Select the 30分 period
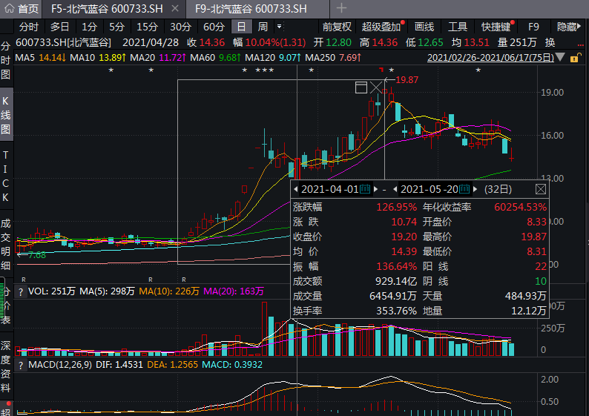Screen dimensions: 589x416 click(x=180, y=27)
